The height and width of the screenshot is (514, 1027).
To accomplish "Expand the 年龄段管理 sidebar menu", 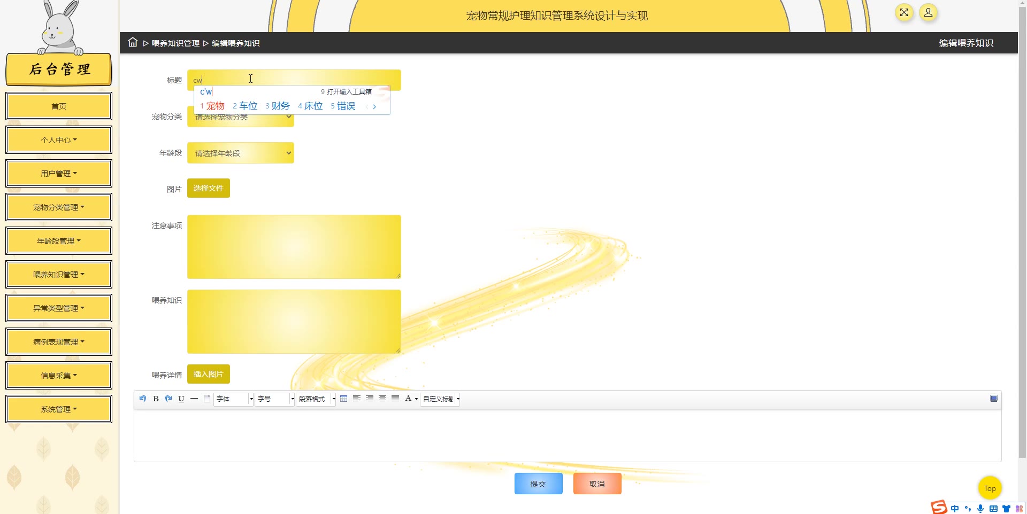I will click(59, 241).
